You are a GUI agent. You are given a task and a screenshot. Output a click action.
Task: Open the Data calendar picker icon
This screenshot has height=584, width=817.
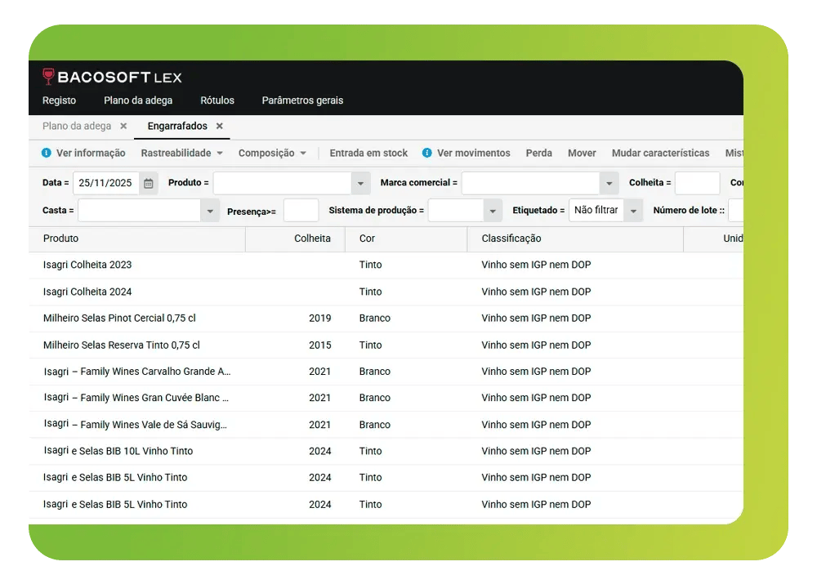tap(149, 184)
